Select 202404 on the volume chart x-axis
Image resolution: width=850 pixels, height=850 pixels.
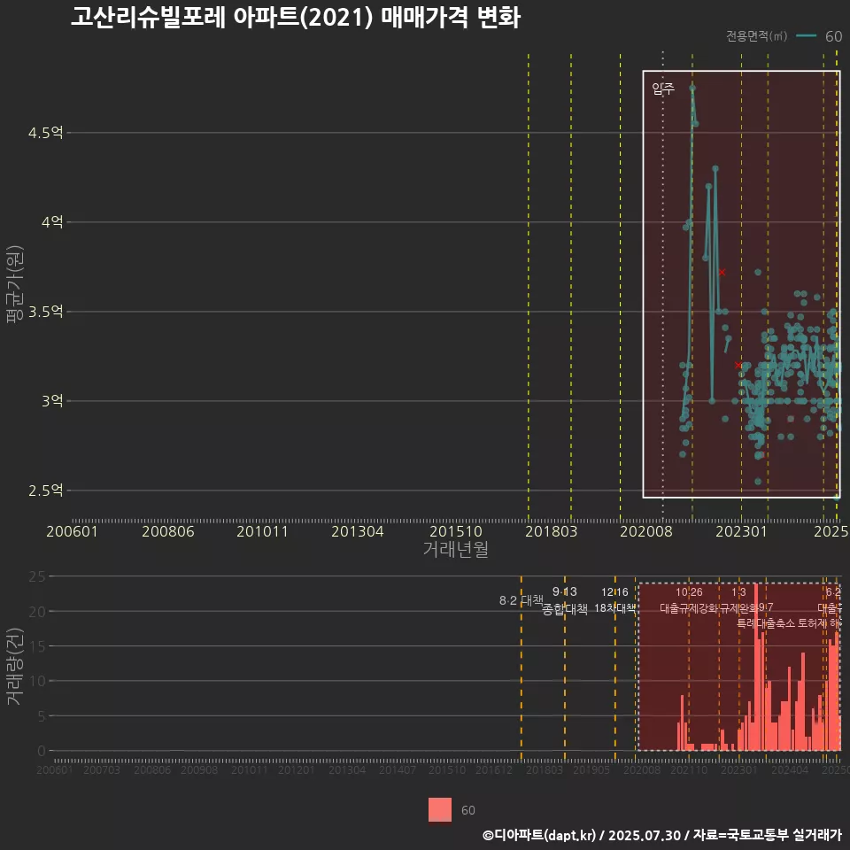[790, 769]
